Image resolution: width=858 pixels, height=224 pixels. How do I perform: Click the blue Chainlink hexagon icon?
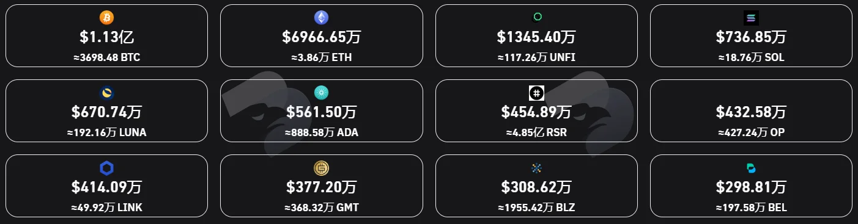click(x=106, y=168)
